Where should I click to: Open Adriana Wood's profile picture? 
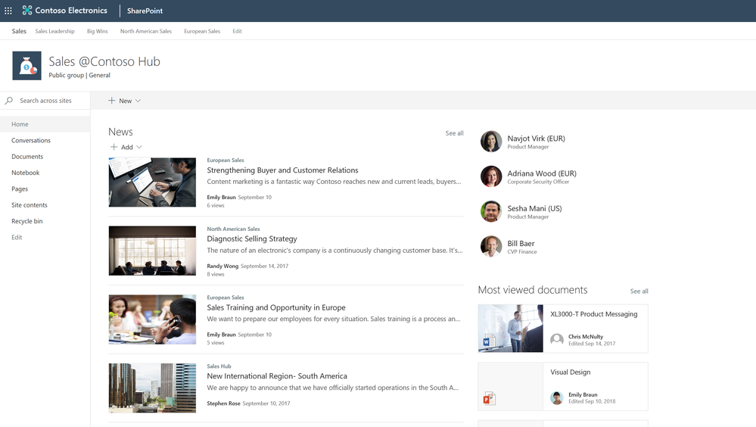[491, 176]
